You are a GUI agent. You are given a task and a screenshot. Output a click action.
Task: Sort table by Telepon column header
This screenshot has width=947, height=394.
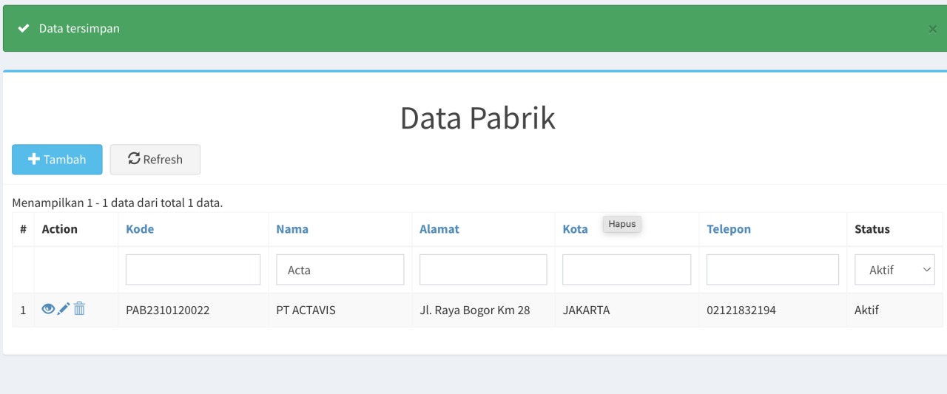729,229
